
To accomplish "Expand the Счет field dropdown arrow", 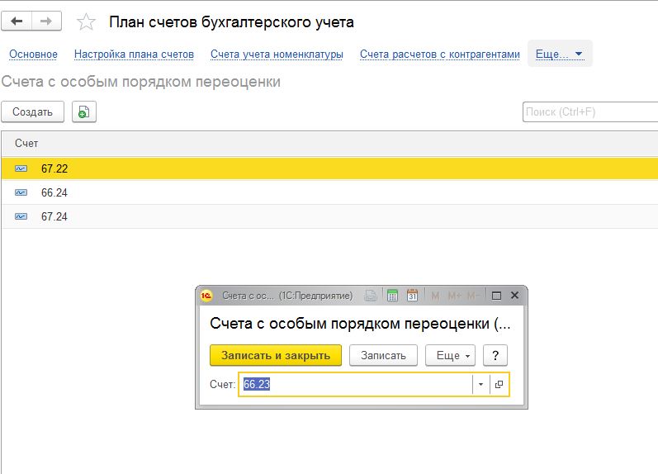I will 480,385.
